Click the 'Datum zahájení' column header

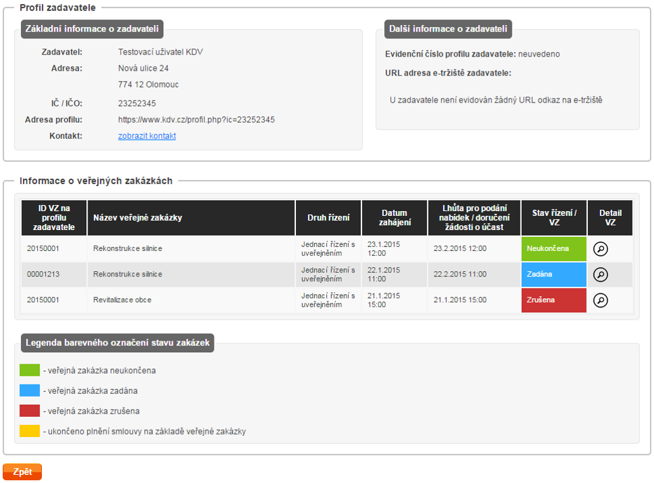394,218
